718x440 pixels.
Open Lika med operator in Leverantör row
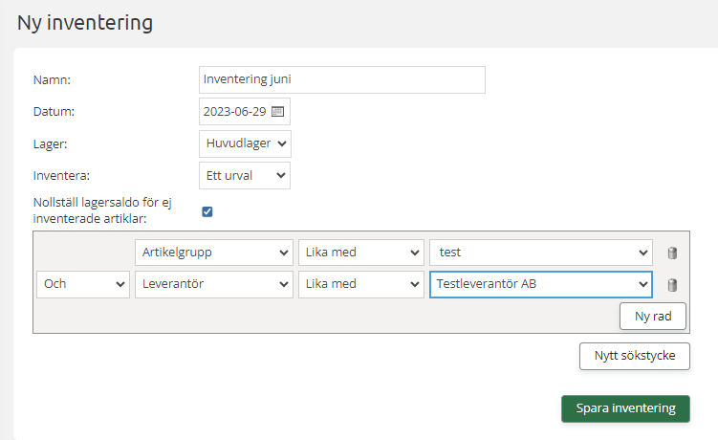click(361, 284)
